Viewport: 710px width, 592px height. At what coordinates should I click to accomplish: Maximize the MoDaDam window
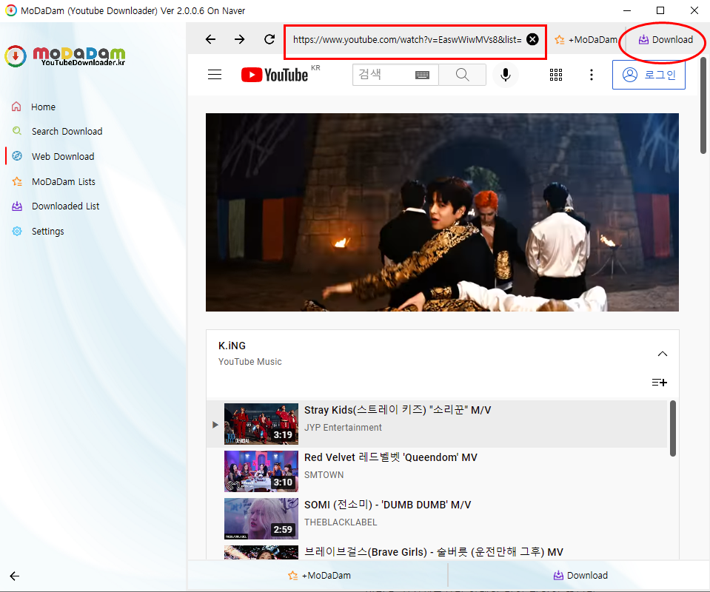tap(660, 10)
